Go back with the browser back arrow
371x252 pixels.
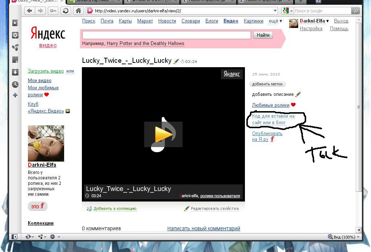point(30,11)
